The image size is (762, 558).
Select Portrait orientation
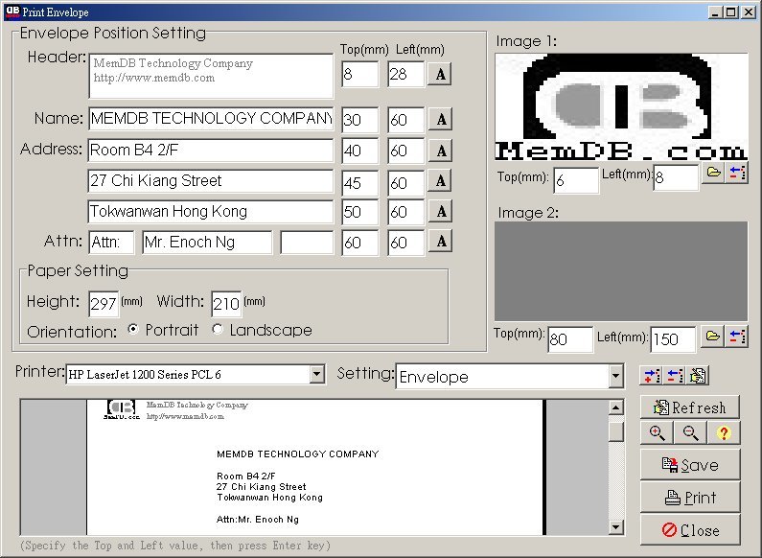[132, 330]
